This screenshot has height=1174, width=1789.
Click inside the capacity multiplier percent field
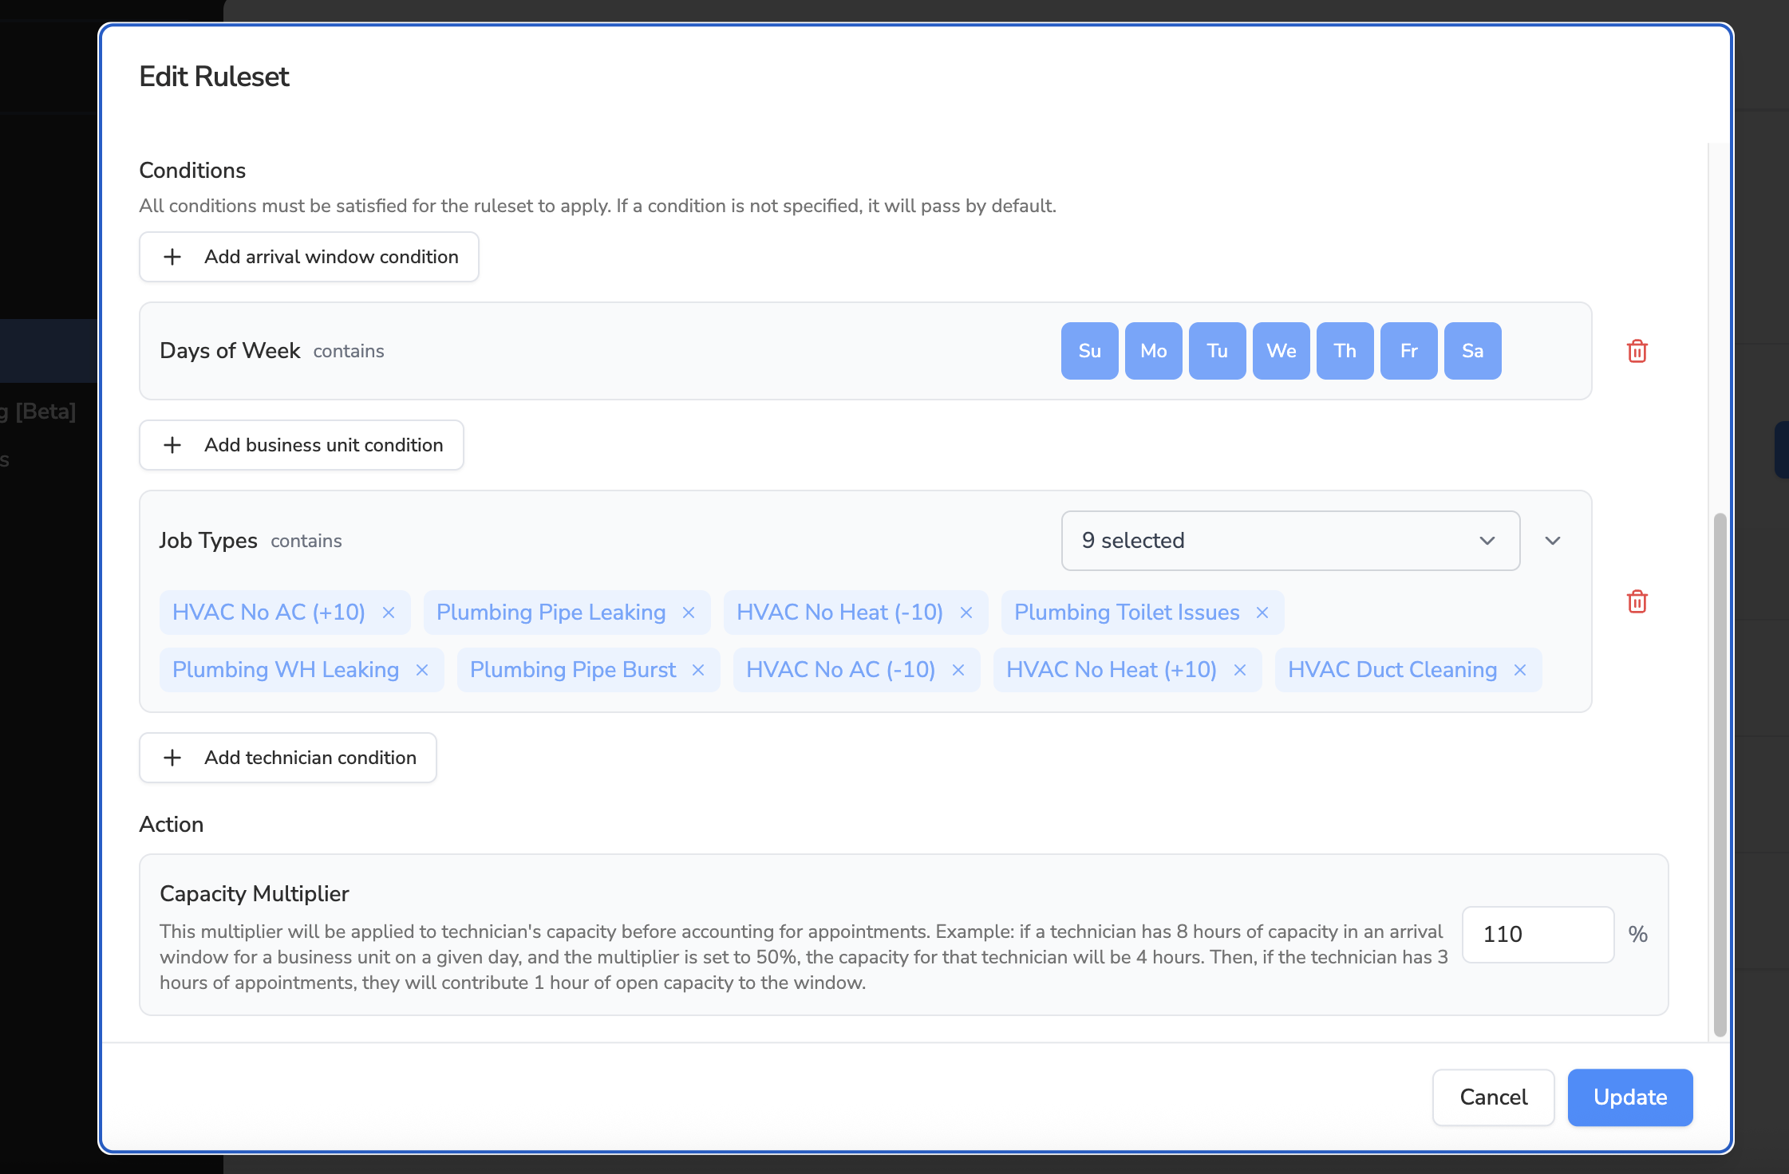(1537, 935)
